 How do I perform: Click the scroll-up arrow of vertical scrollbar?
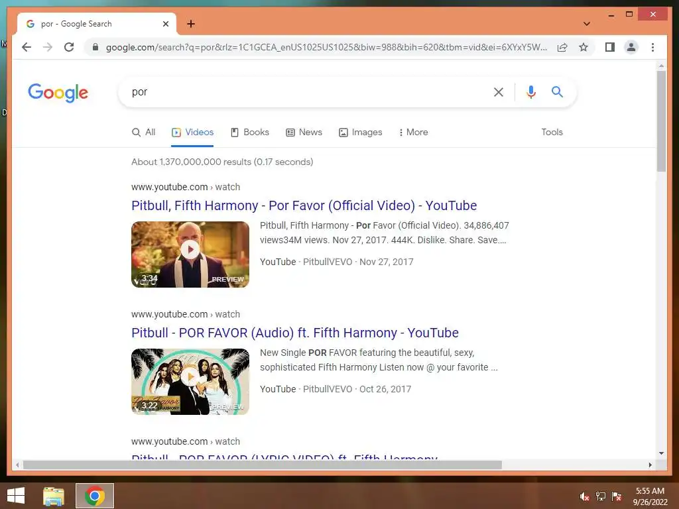tap(661, 66)
